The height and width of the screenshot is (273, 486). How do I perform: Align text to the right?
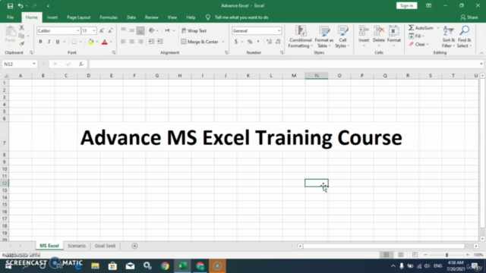(140, 42)
